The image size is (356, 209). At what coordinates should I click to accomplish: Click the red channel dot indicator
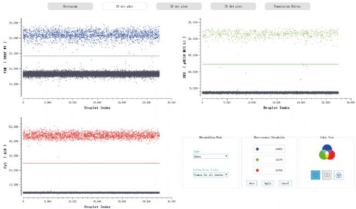(257, 170)
